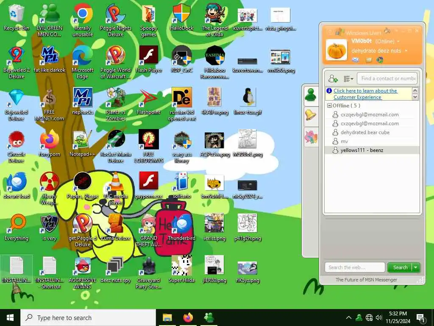Click the 'Type here to search' taskbar box
The height and width of the screenshot is (326, 434).
point(88,318)
